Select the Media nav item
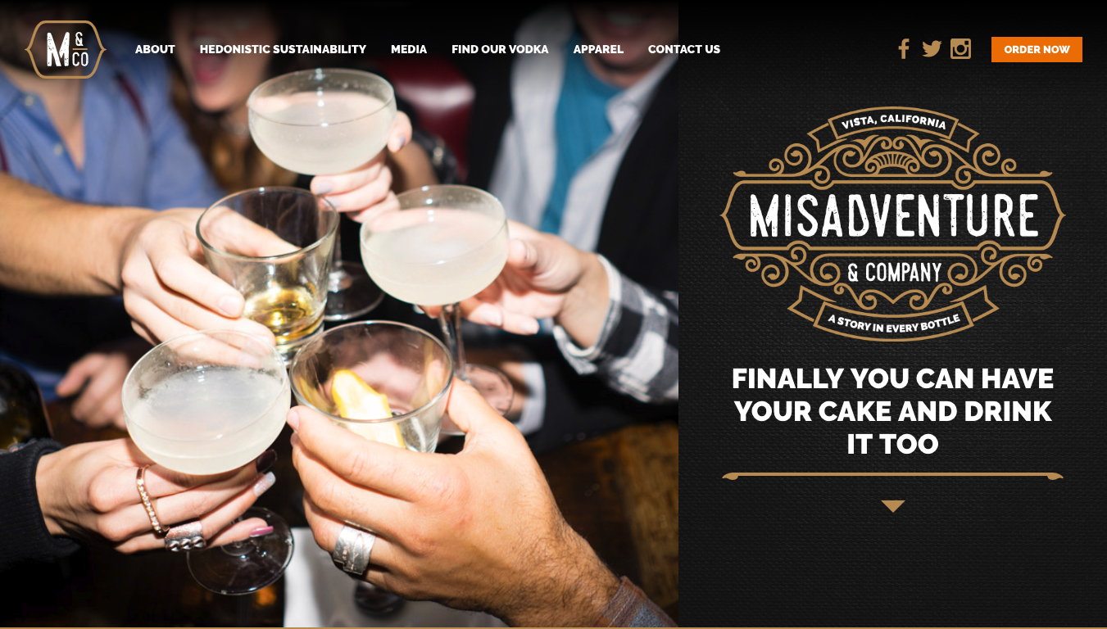This screenshot has height=629, width=1107. click(x=409, y=49)
